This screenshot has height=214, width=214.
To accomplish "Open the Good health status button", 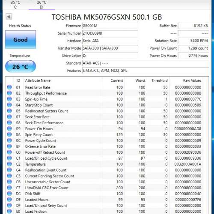I will pyautogui.click(x=21, y=39).
